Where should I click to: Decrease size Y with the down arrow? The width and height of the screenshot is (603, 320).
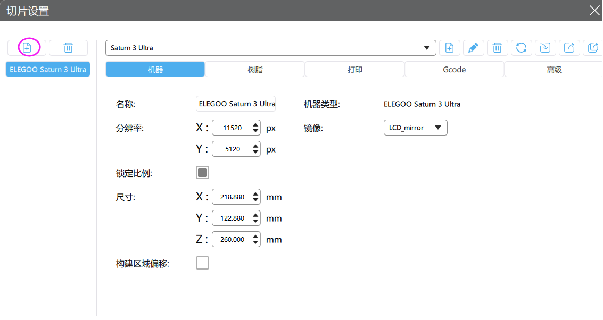click(x=255, y=221)
